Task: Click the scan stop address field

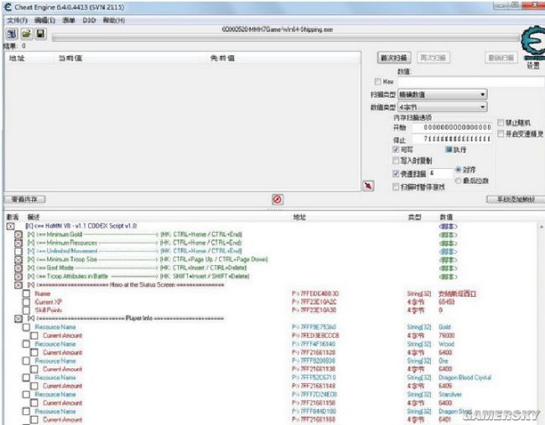Action: coord(452,139)
